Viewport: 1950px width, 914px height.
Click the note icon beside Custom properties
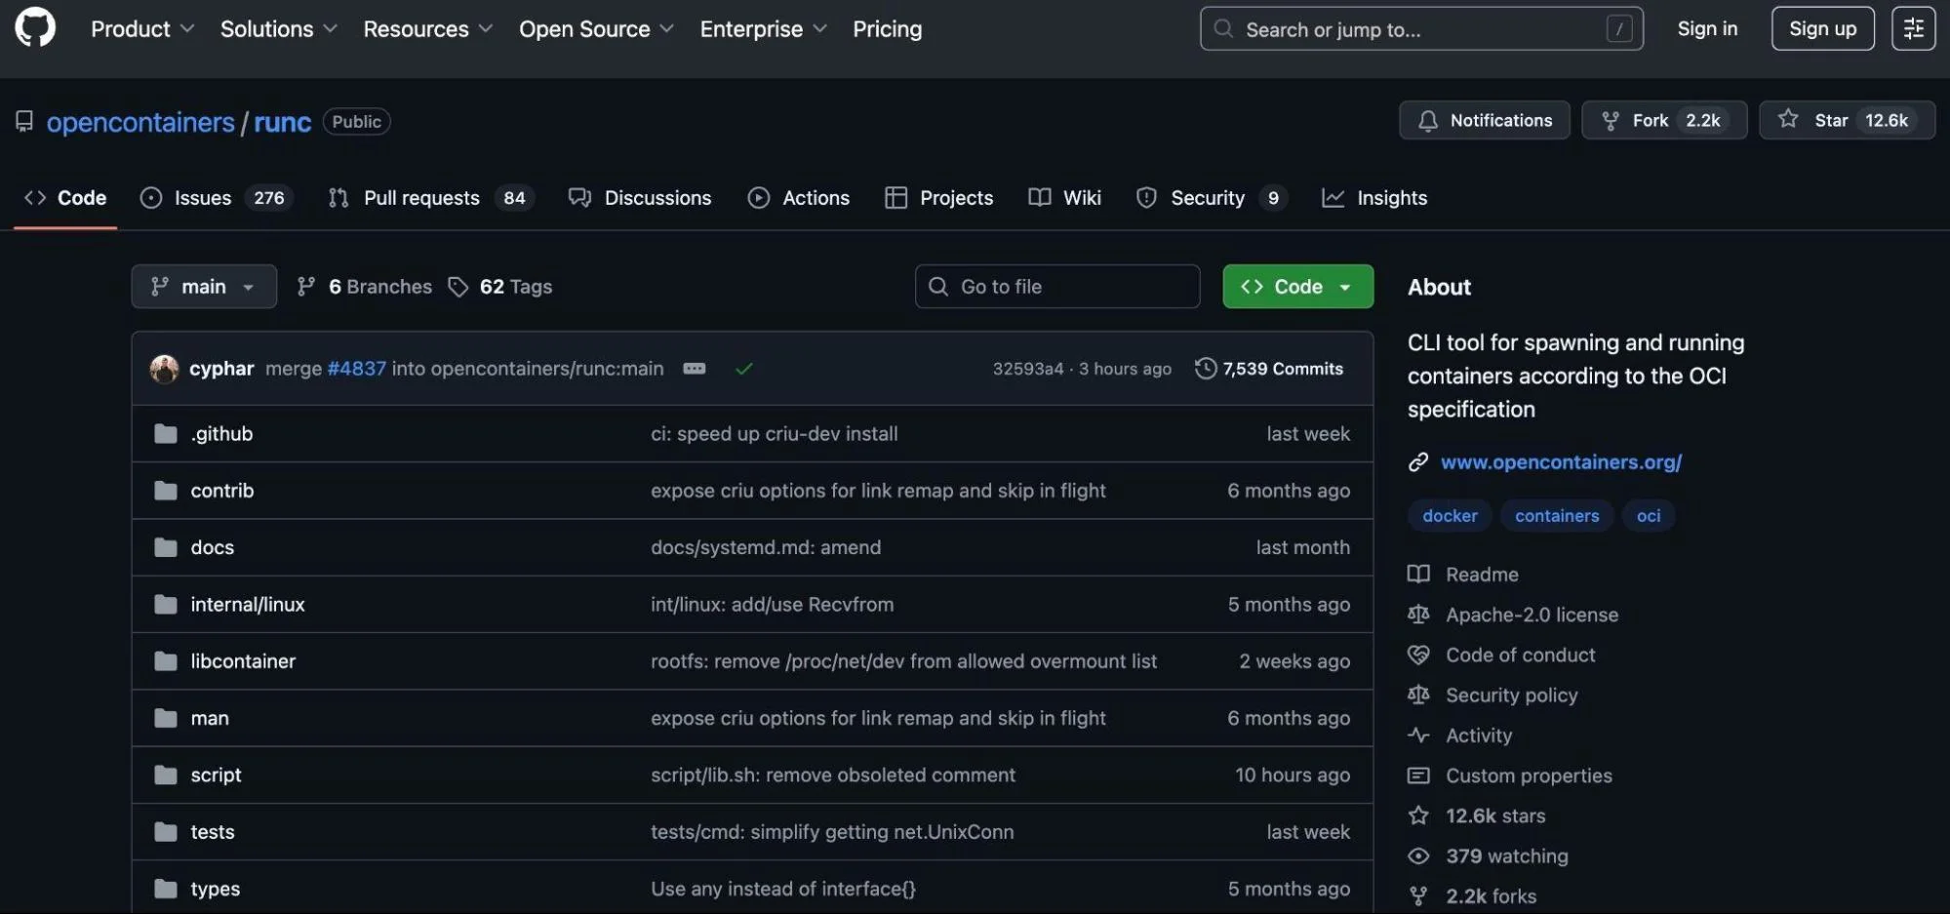point(1418,775)
